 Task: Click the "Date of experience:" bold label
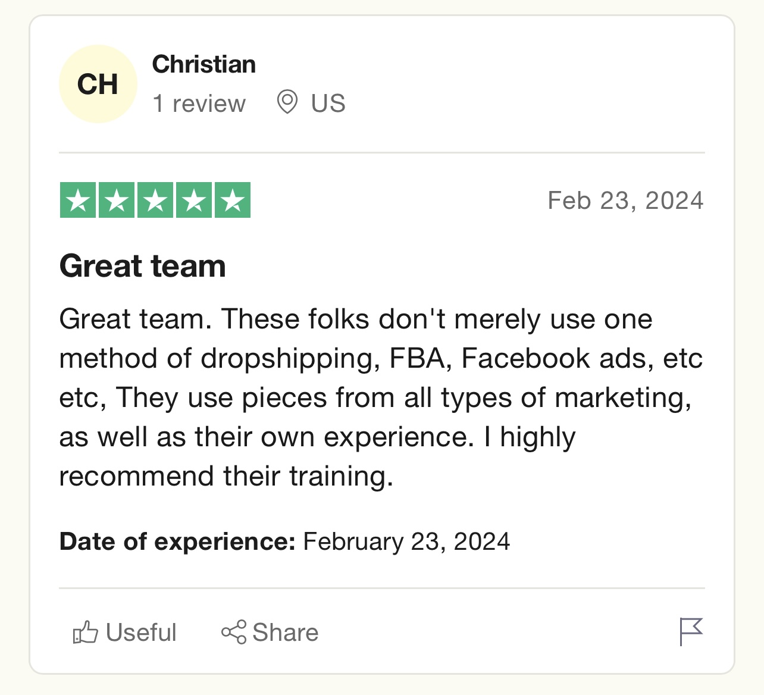click(177, 541)
